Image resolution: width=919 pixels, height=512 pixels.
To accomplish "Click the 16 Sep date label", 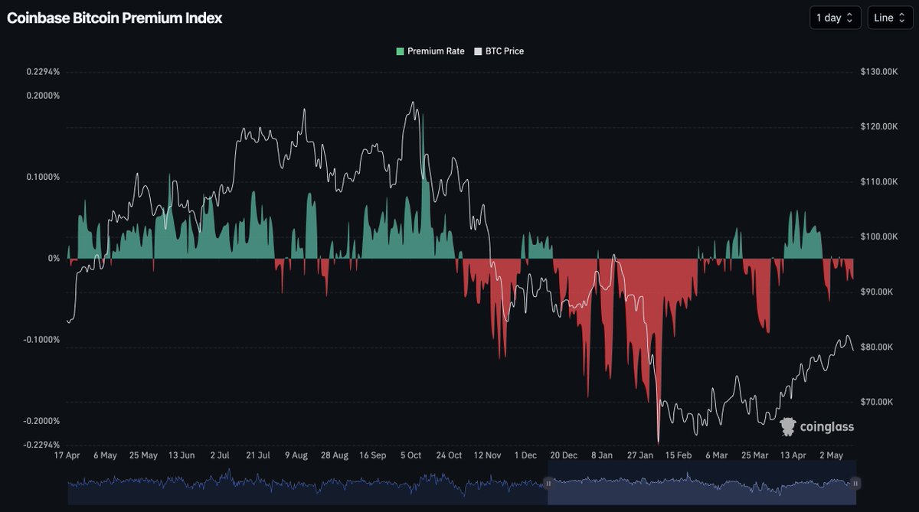I will pyautogui.click(x=373, y=455).
